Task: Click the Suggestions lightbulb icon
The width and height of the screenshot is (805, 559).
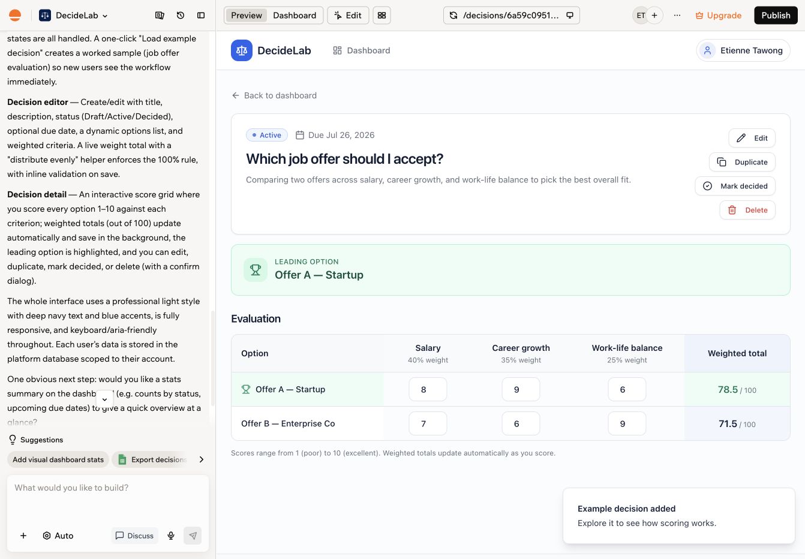Action: click(x=13, y=440)
